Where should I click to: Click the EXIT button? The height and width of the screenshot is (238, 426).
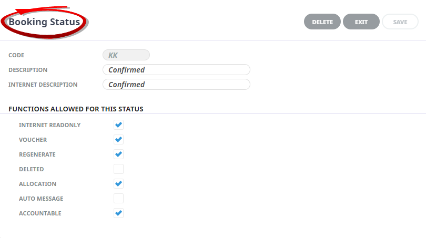point(361,22)
